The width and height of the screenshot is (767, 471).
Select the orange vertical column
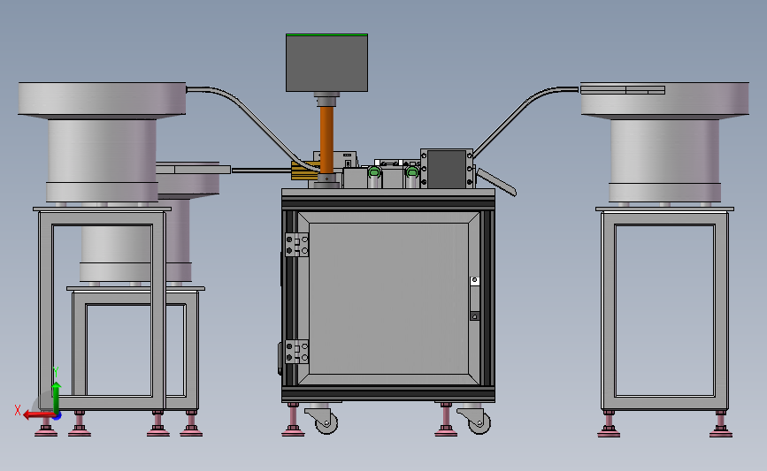326,140
